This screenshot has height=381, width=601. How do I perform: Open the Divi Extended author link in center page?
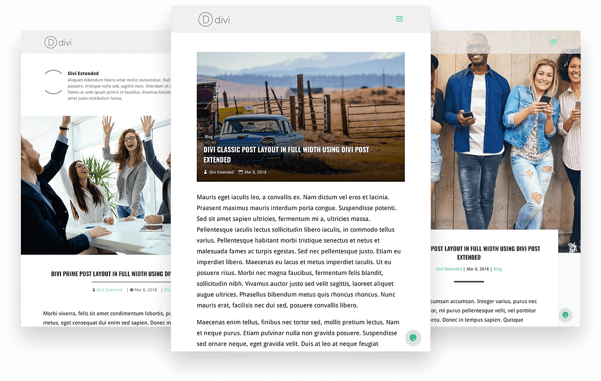click(x=221, y=172)
